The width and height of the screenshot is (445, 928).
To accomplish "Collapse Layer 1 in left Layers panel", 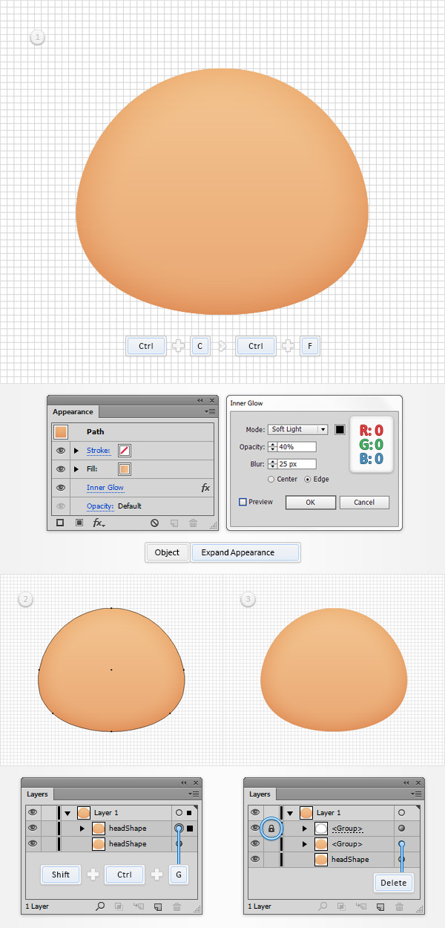I will (x=68, y=813).
